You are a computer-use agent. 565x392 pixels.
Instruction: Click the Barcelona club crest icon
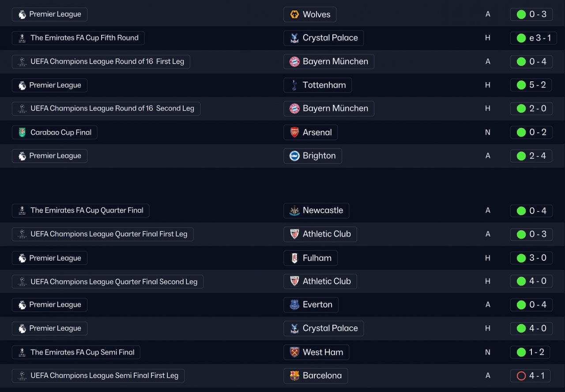pyautogui.click(x=294, y=376)
